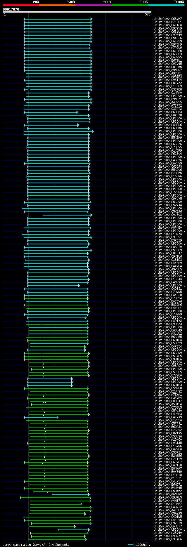187x547 pixels.
Task: Open hit UniRef100_B9S9Y9
Action: pos(168,29)
